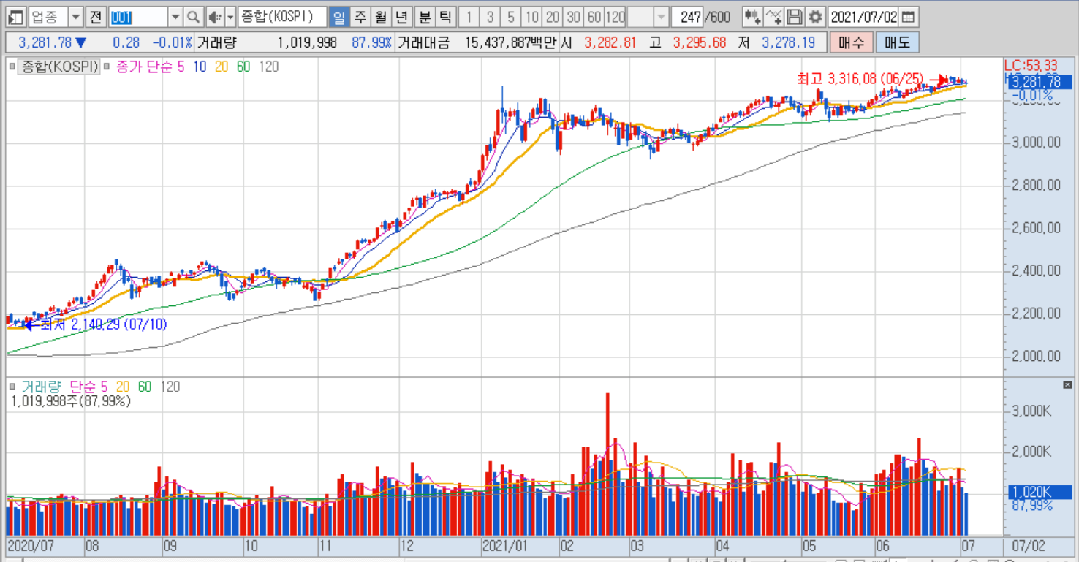Select the gray 120-day price moving average

click(x=268, y=67)
